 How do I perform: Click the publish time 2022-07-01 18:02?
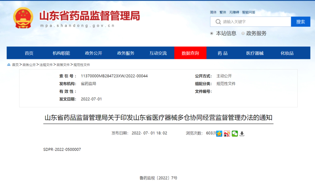(149, 133)
